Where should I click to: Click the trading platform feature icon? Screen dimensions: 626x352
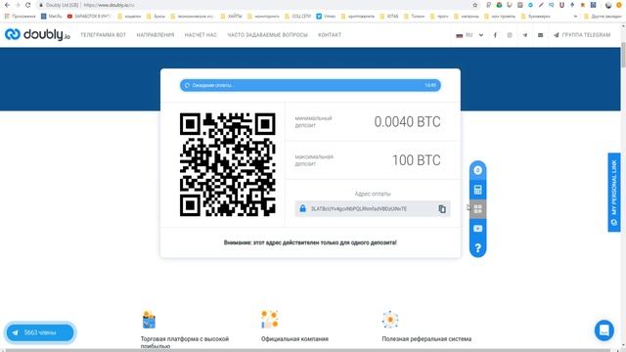[149, 320]
